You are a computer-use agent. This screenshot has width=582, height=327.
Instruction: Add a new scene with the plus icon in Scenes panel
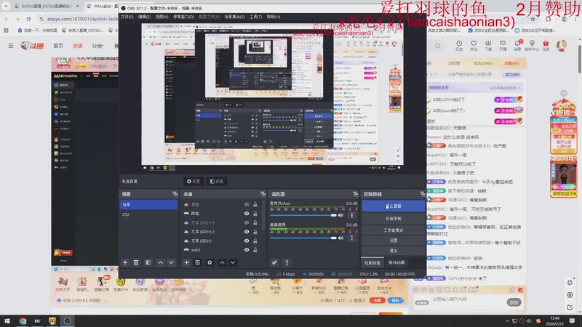point(125,262)
